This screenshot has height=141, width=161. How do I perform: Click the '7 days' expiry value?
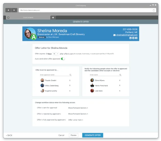[49, 54]
